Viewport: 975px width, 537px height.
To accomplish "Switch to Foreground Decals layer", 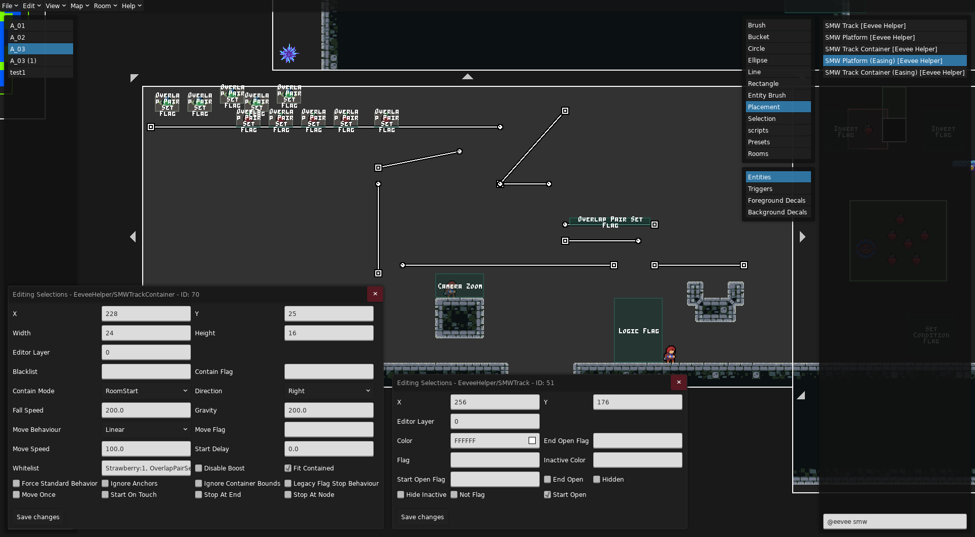I will tap(778, 201).
